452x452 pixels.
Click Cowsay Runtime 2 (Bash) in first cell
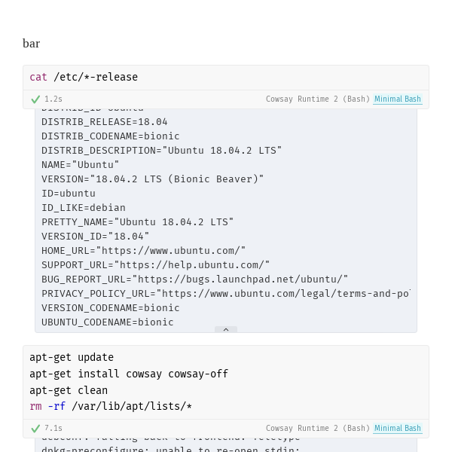317,99
